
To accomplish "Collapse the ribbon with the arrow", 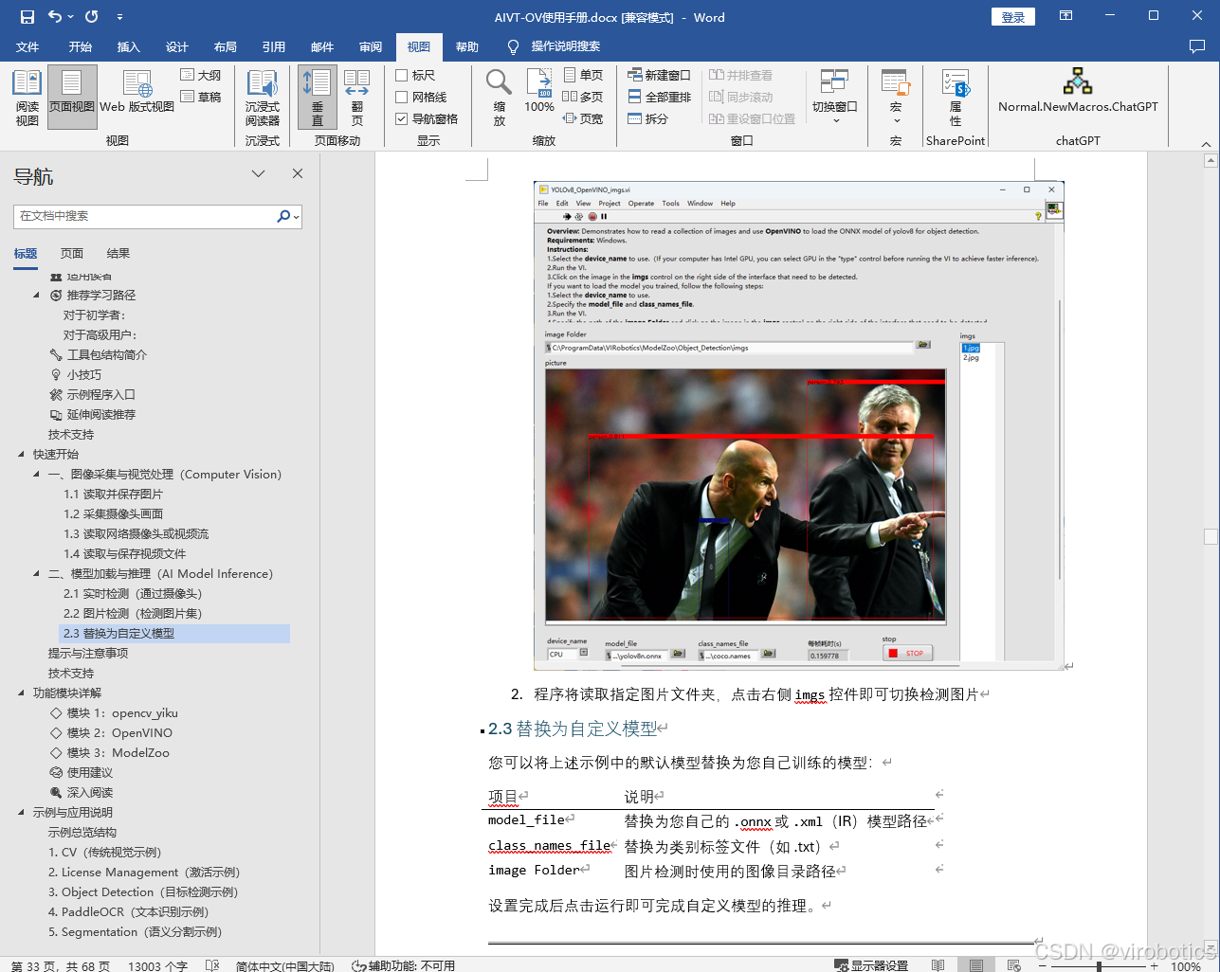I will [x=1206, y=144].
